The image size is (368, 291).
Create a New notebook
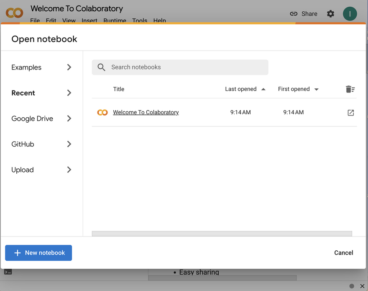point(38,253)
